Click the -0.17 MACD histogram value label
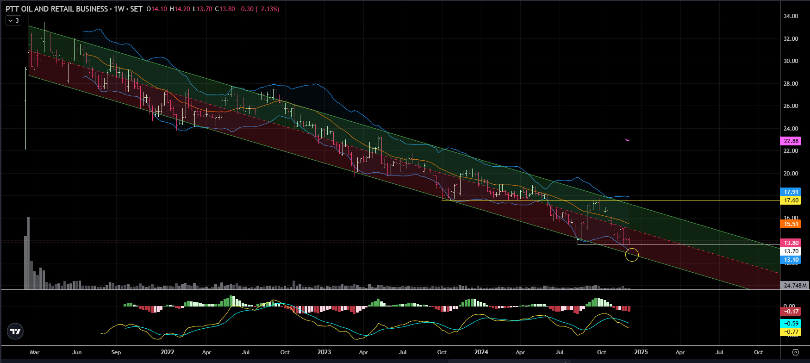Image resolution: width=810 pixels, height=363 pixels. (791, 311)
